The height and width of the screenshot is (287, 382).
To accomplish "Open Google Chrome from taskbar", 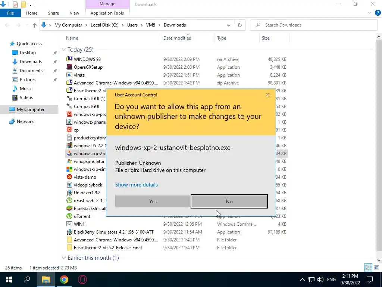I will [x=64, y=280].
